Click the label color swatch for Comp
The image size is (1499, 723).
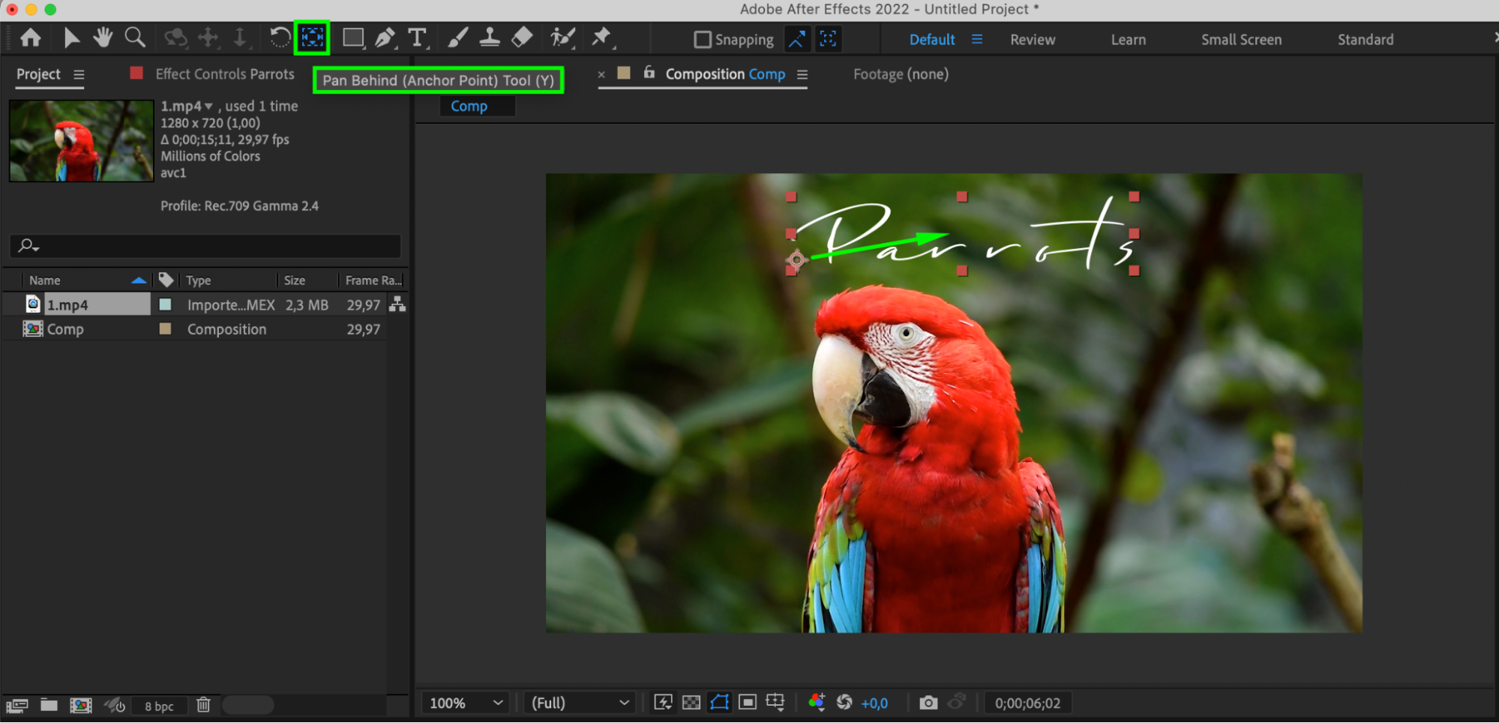[166, 329]
